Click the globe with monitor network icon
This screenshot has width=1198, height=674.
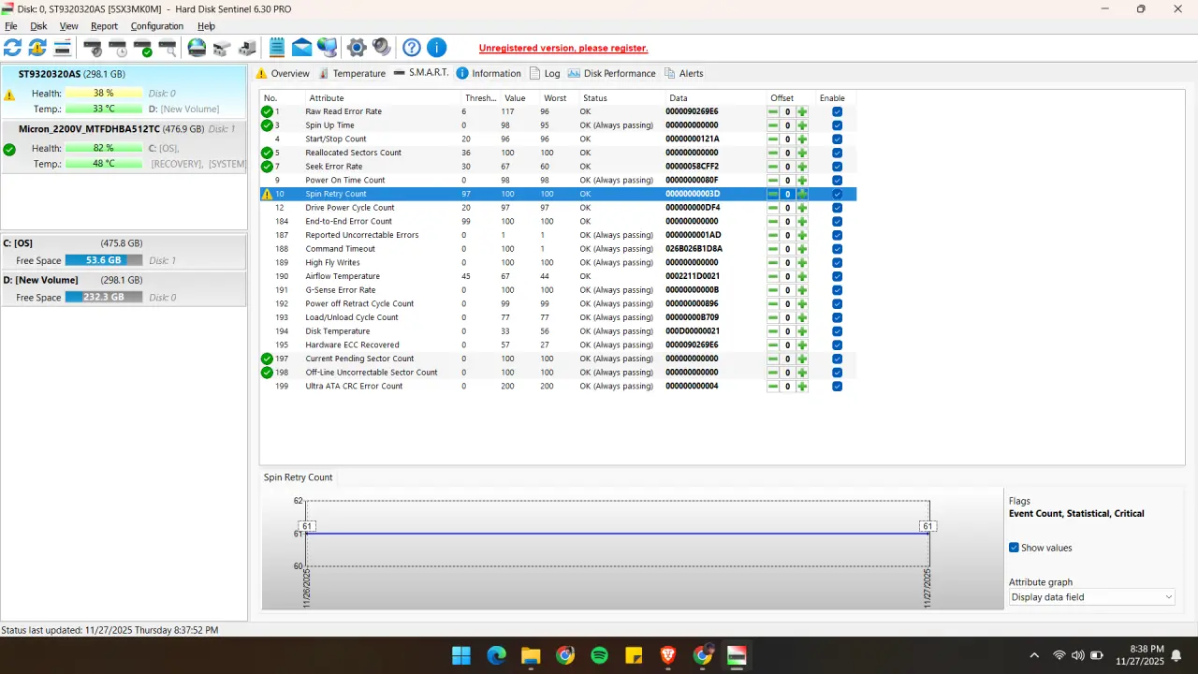pos(327,48)
